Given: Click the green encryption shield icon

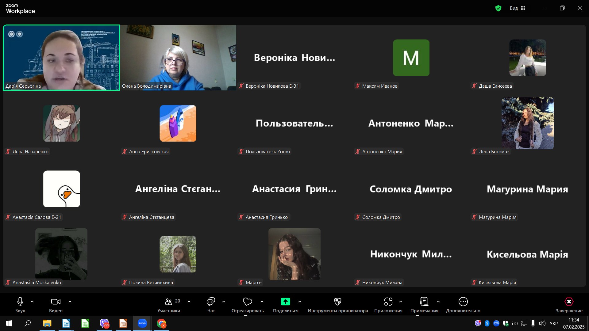Looking at the screenshot, I should (498, 8).
